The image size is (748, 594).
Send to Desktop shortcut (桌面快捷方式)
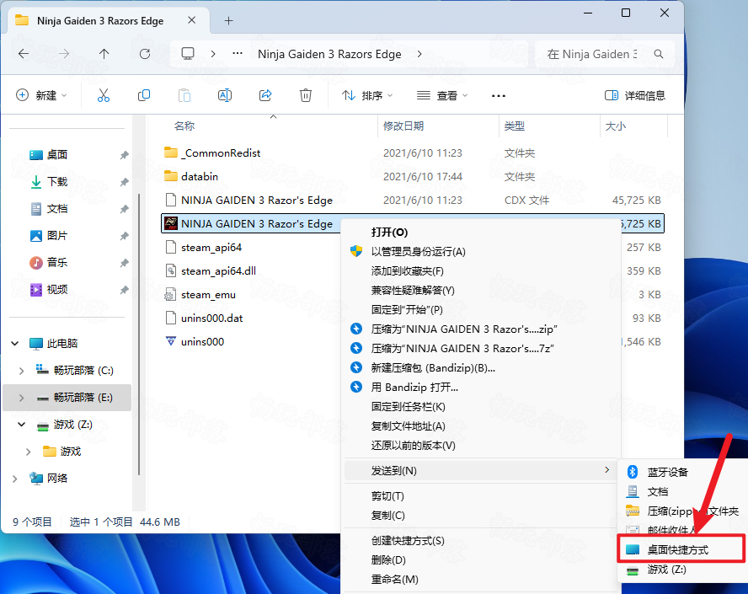pos(681,549)
